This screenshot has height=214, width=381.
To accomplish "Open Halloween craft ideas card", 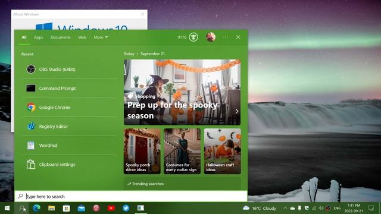I will click(x=222, y=151).
